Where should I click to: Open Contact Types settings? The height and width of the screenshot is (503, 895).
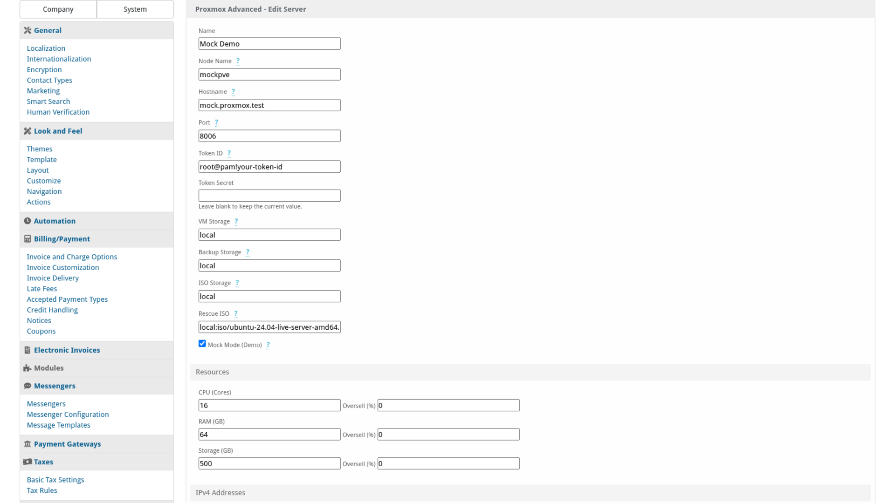click(x=49, y=81)
